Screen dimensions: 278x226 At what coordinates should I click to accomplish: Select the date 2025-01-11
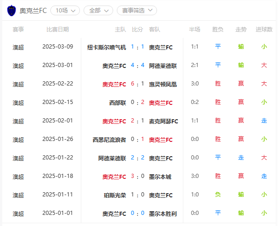[58, 195]
